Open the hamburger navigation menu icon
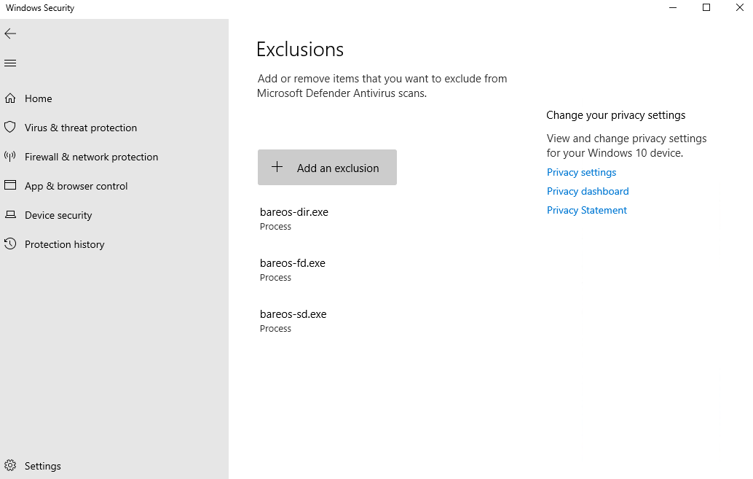 point(10,63)
